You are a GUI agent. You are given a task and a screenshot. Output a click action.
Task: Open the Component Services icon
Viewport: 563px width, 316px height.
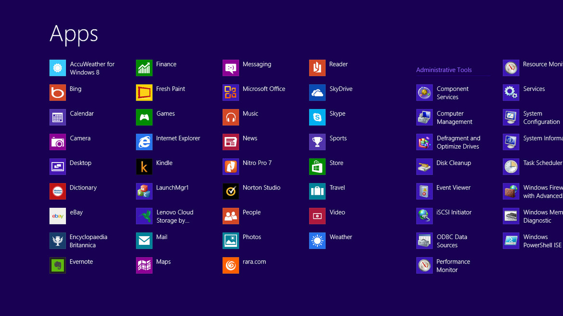(424, 92)
